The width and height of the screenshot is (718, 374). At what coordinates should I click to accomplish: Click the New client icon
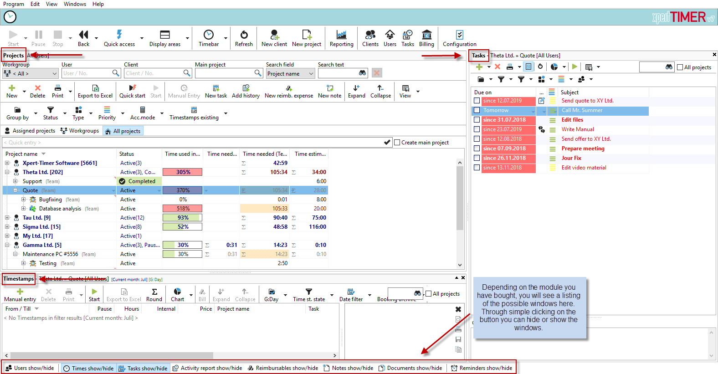[274, 35]
